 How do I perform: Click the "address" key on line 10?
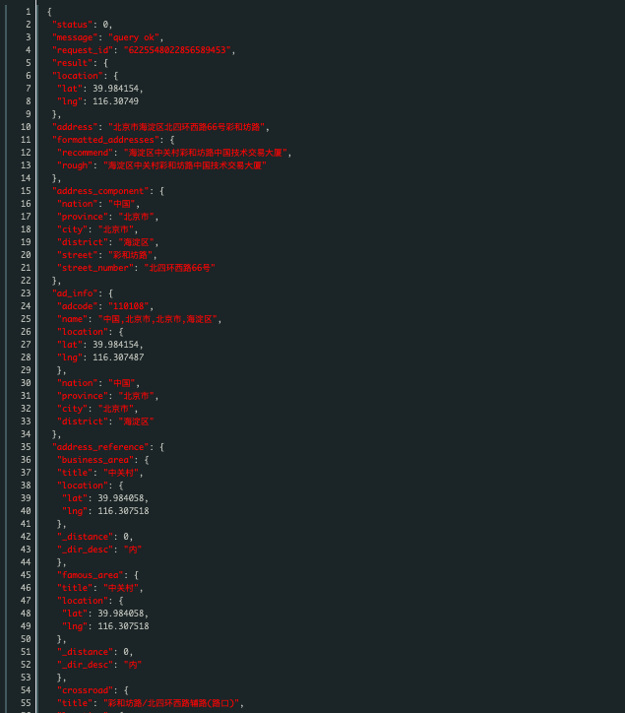coord(75,127)
